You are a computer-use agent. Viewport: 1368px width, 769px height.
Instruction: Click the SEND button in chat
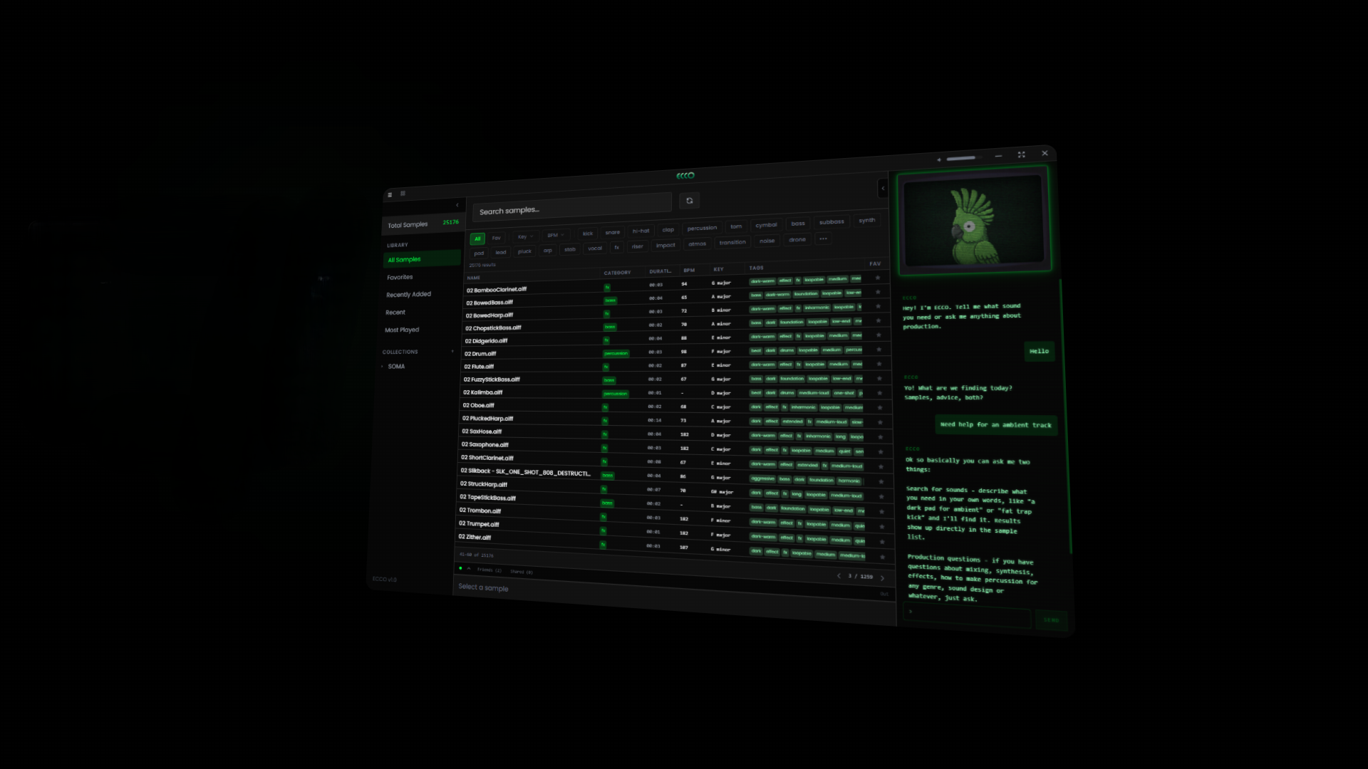click(1051, 619)
